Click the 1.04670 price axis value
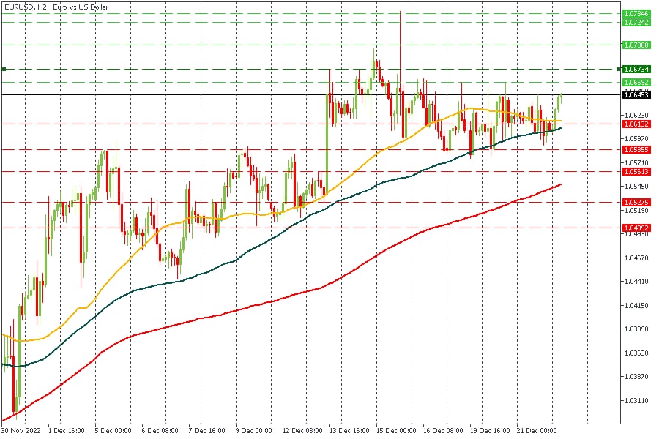 click(637, 258)
